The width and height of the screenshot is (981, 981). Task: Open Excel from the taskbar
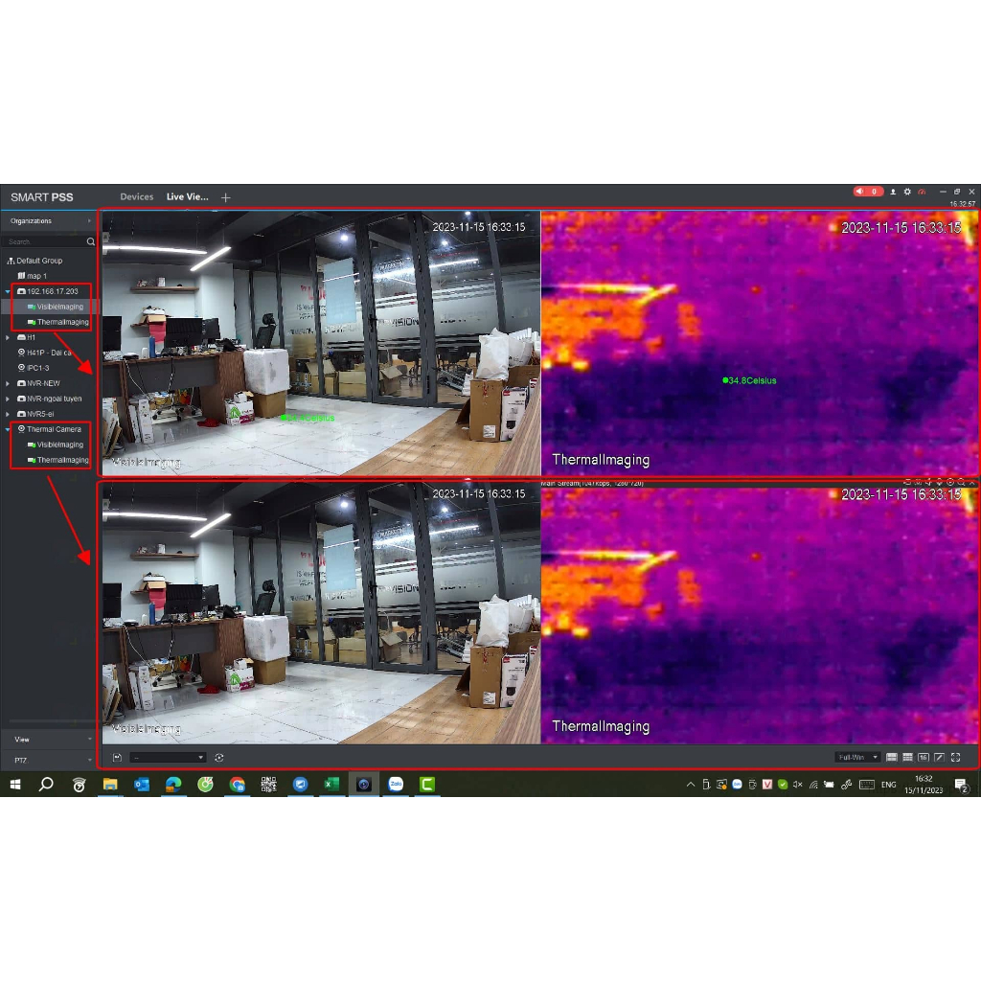pyautogui.click(x=332, y=785)
